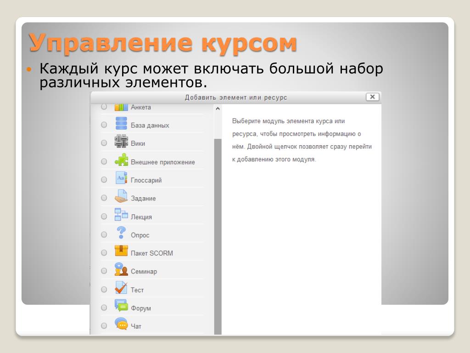This screenshot has width=470, height=353.
Task: Click the Пакет SCORM label
Action: point(151,253)
